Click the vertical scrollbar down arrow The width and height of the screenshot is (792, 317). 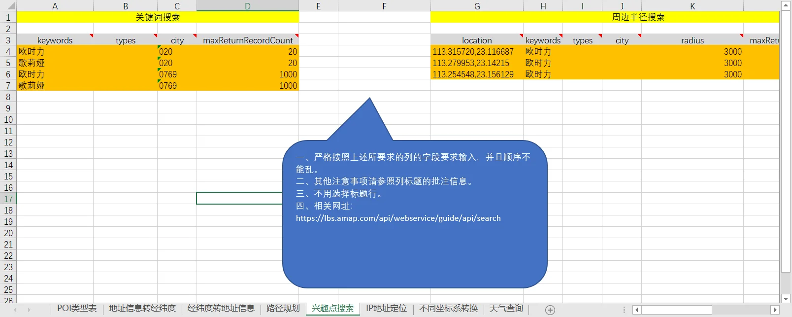[786, 299]
